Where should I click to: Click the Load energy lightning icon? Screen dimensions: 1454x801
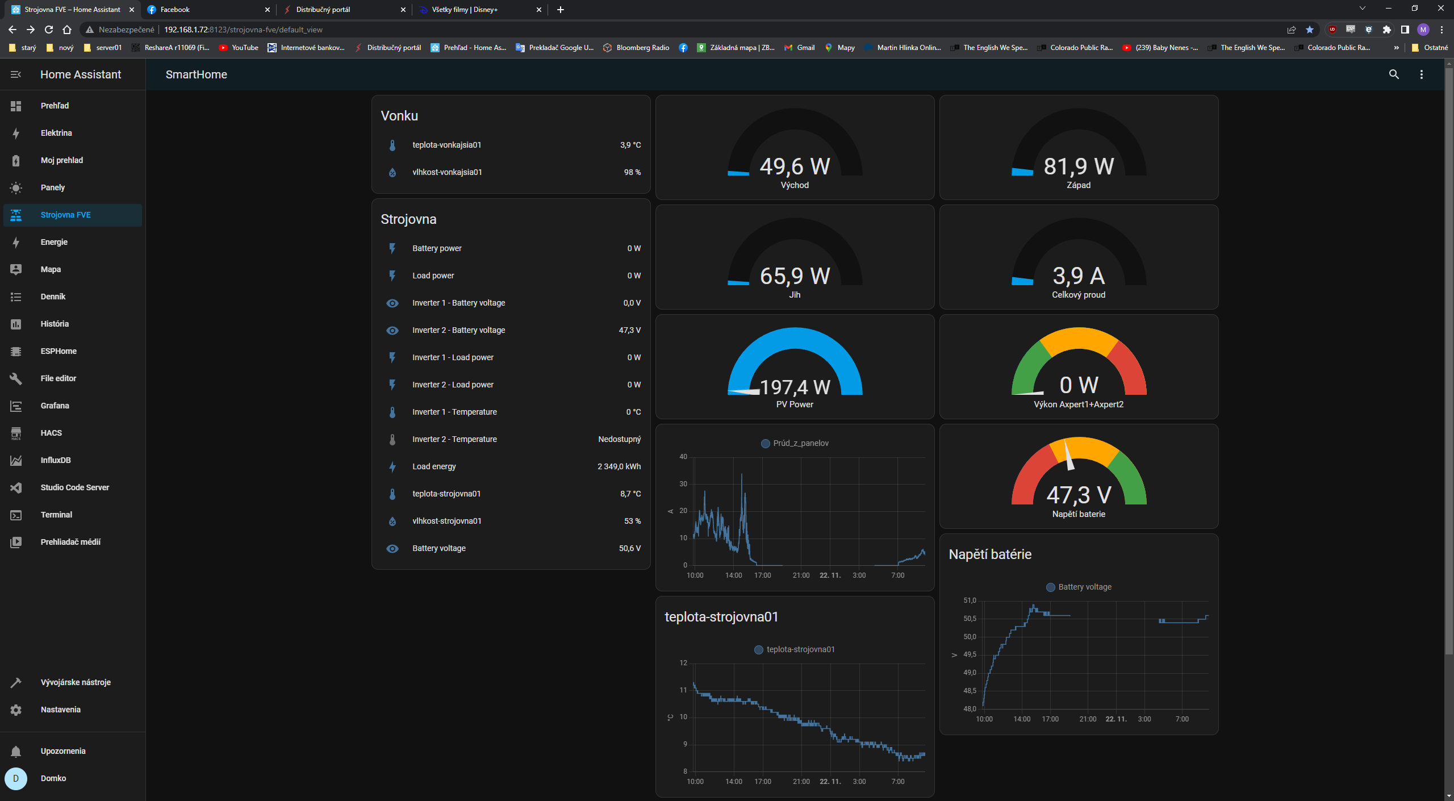coord(392,466)
